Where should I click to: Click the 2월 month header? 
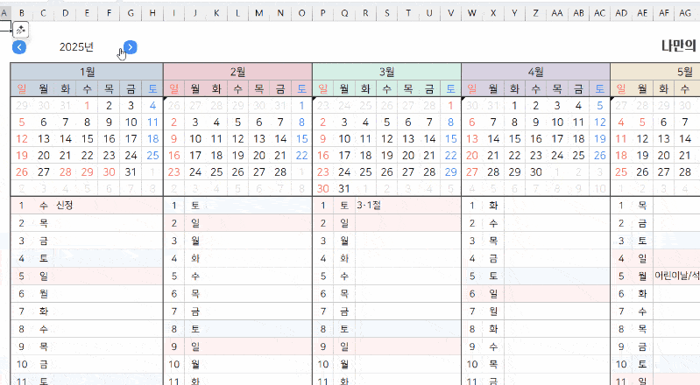[237, 72]
